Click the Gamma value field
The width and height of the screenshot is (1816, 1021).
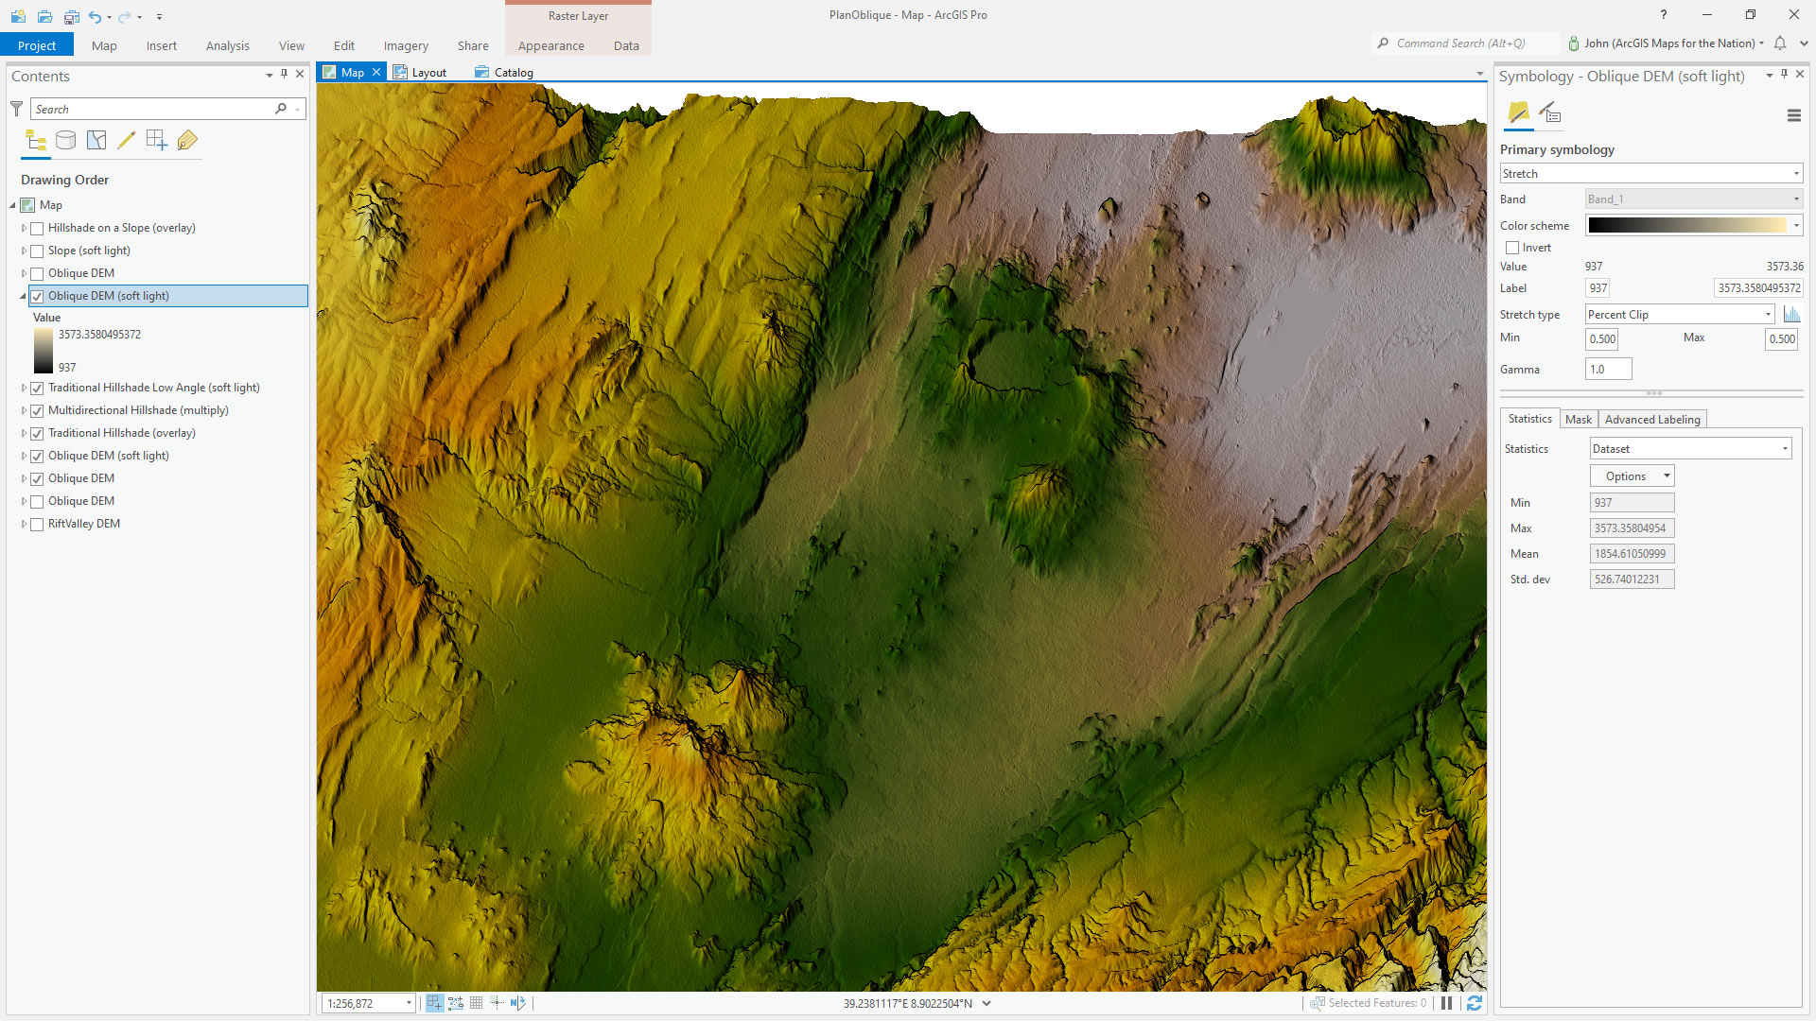[x=1608, y=370]
